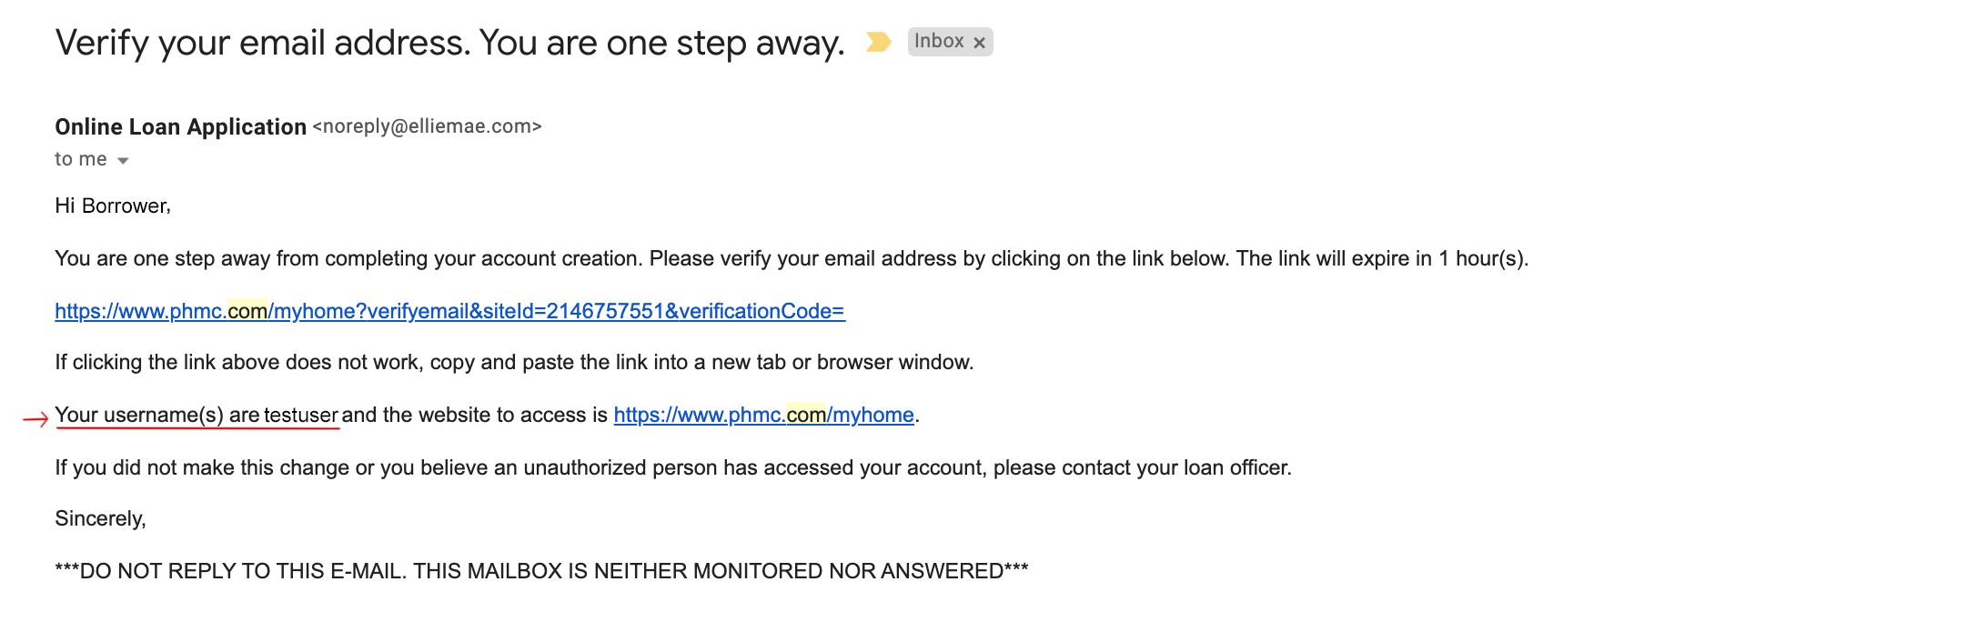Viewport: 1987px width, 622px height.
Task: Click the DO NOT REPLY notice line
Action: tap(541, 571)
